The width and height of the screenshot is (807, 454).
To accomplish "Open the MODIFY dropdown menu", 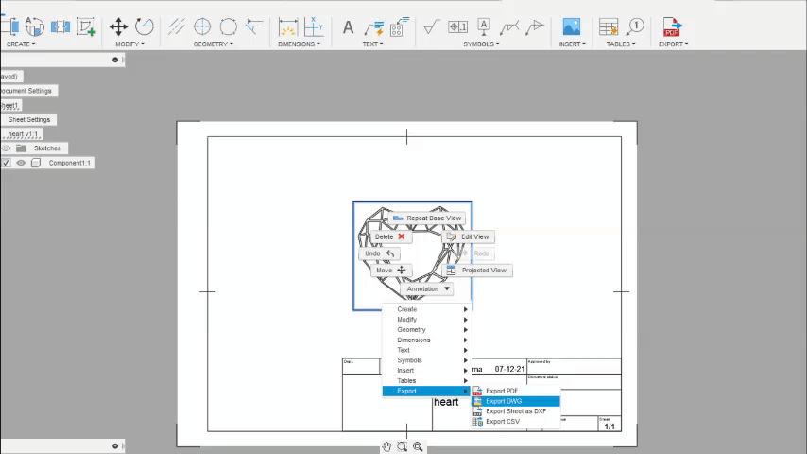I will (129, 44).
